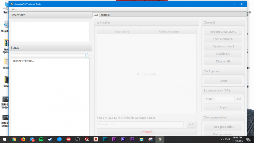
Task: Click Xiaomi ADB/Fastboot Tools taskbar icon
Action: 160,139
